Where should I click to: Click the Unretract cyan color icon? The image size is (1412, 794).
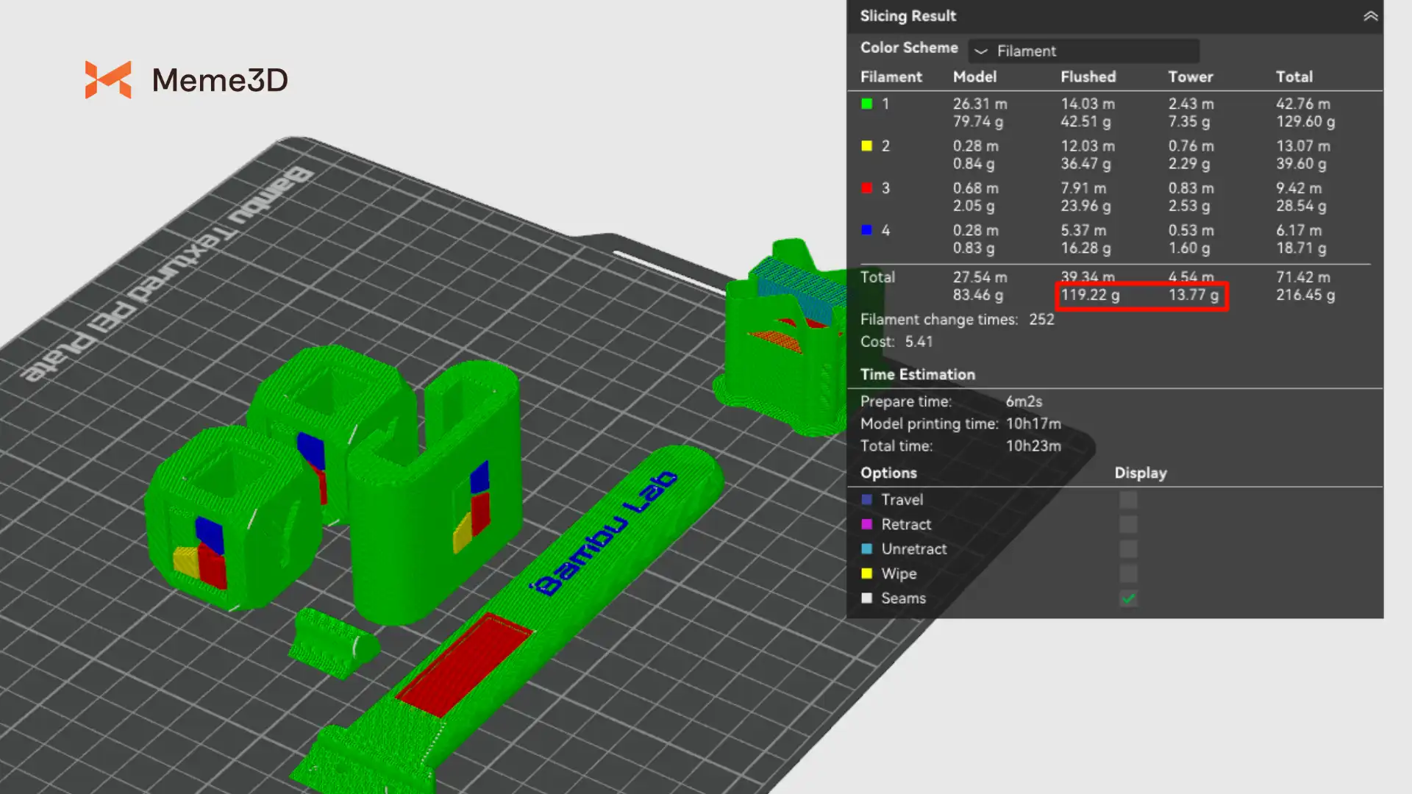[x=867, y=549]
